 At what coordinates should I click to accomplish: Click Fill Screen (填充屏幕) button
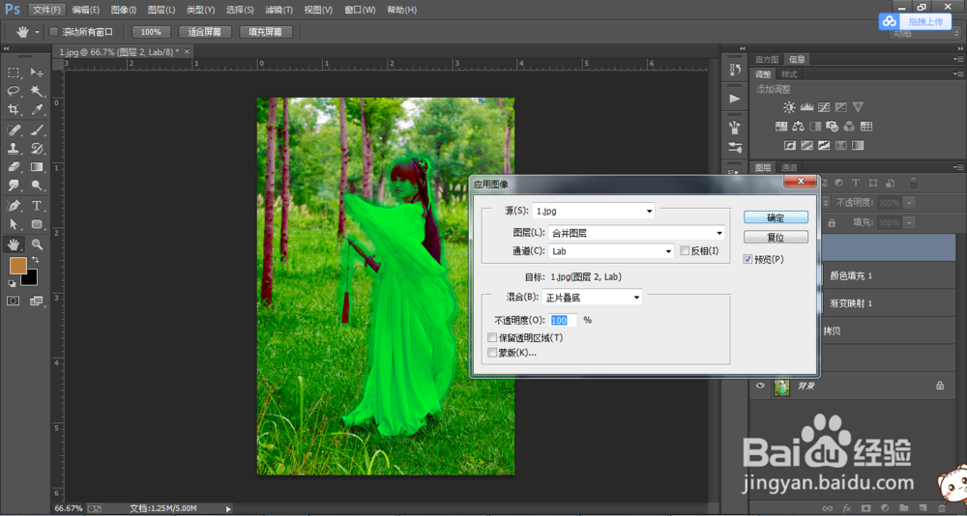pyautogui.click(x=266, y=32)
